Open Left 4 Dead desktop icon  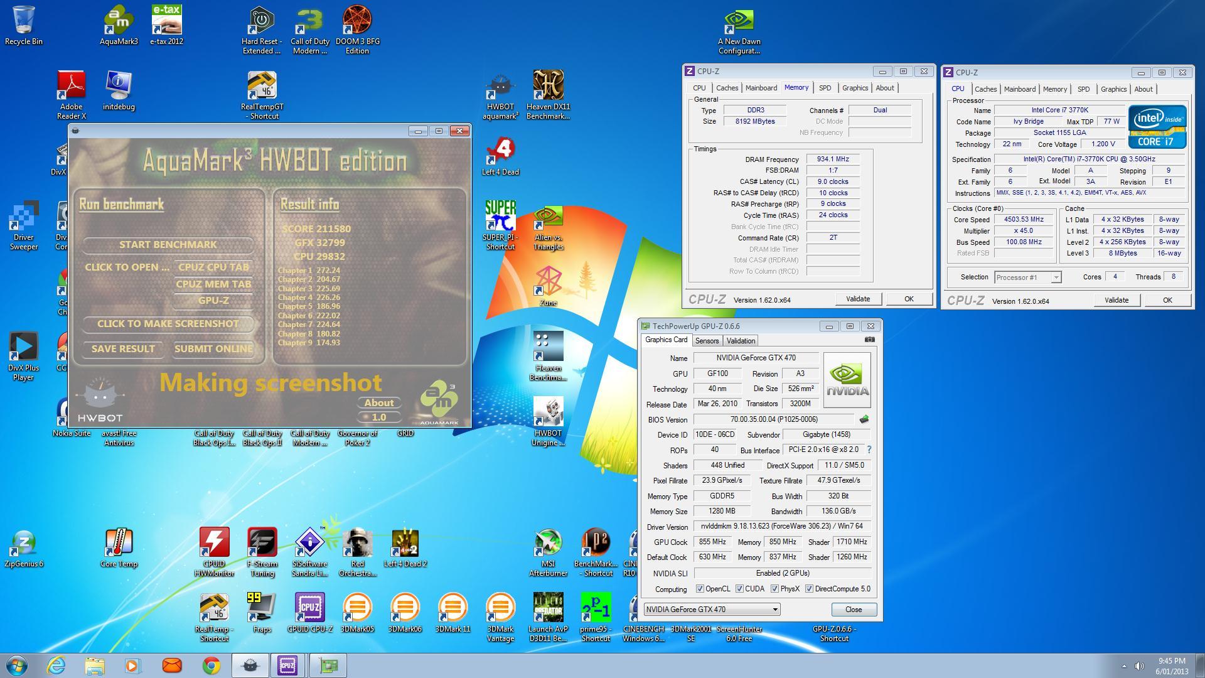pyautogui.click(x=500, y=156)
